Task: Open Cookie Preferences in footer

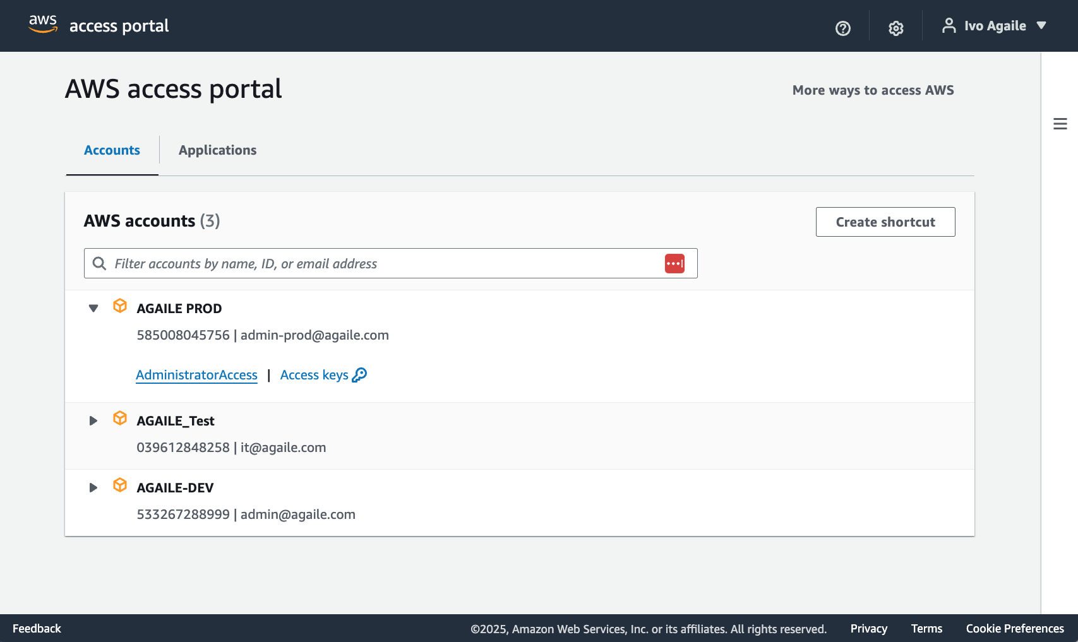Action: point(1015,629)
